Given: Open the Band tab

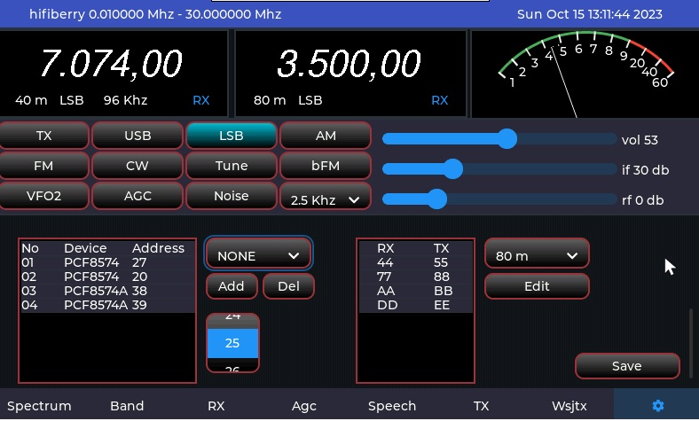Looking at the screenshot, I should (127, 406).
